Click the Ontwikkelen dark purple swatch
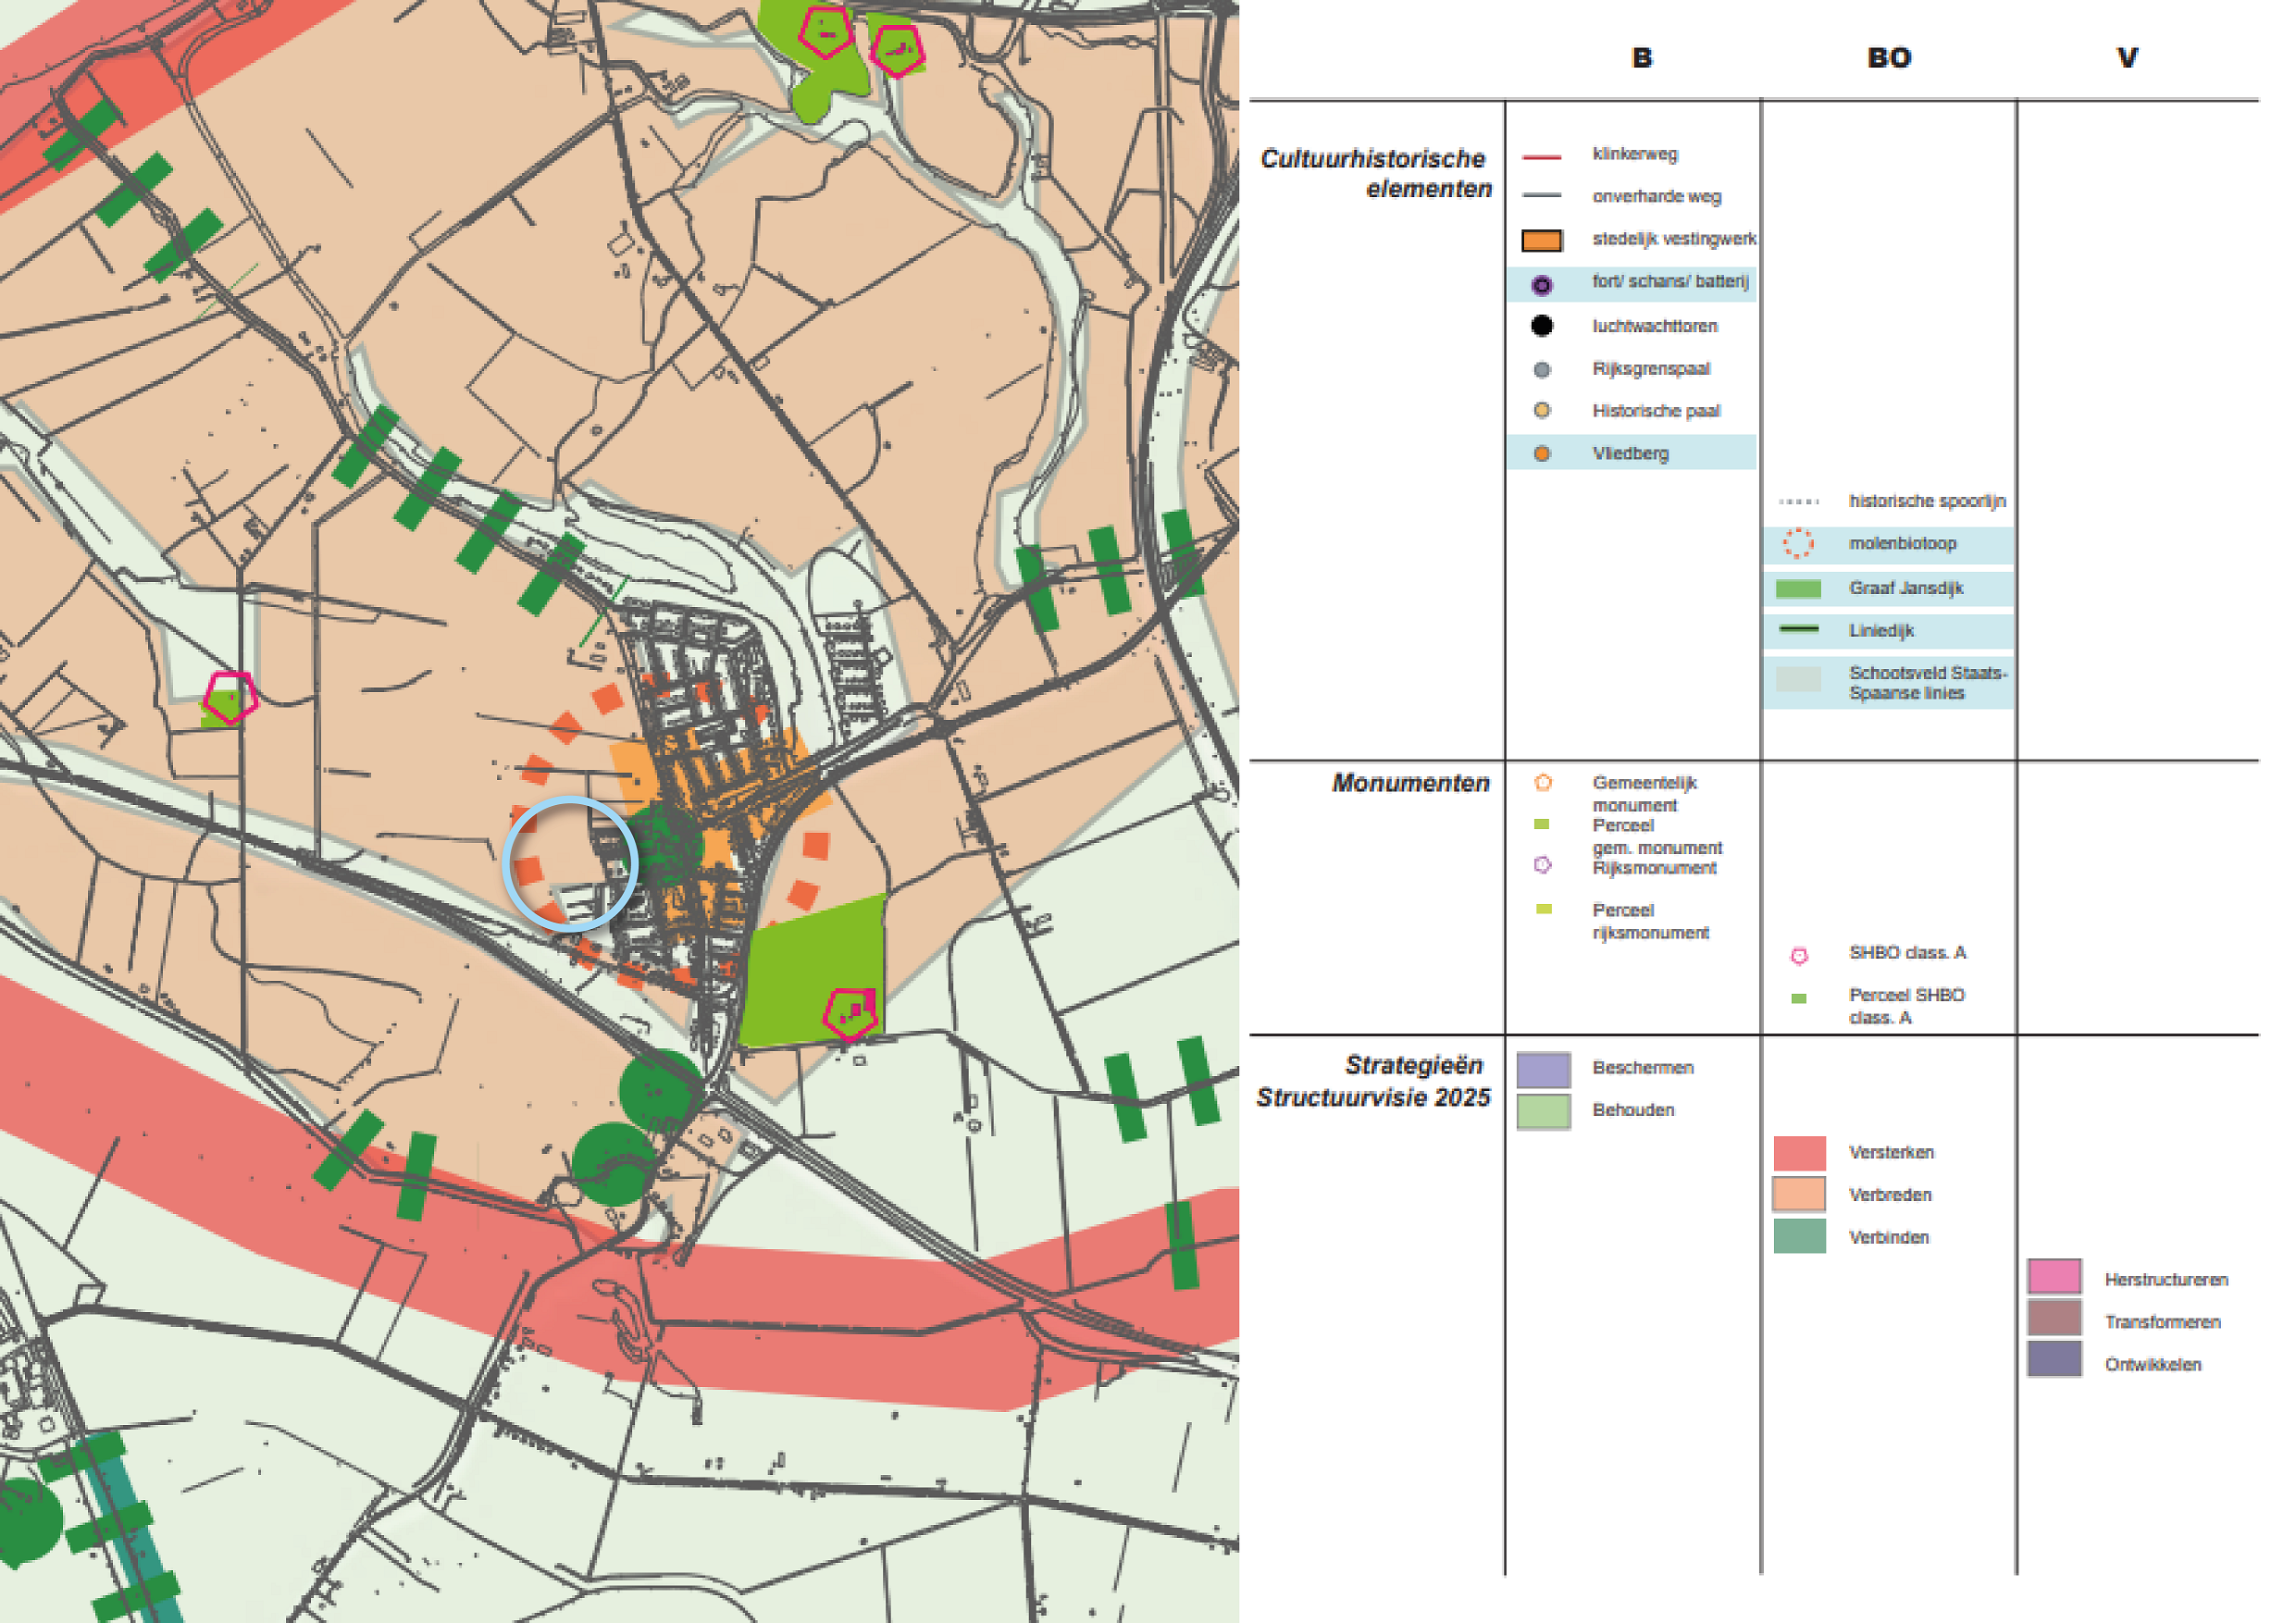The width and height of the screenshot is (2296, 1623). click(2054, 1359)
